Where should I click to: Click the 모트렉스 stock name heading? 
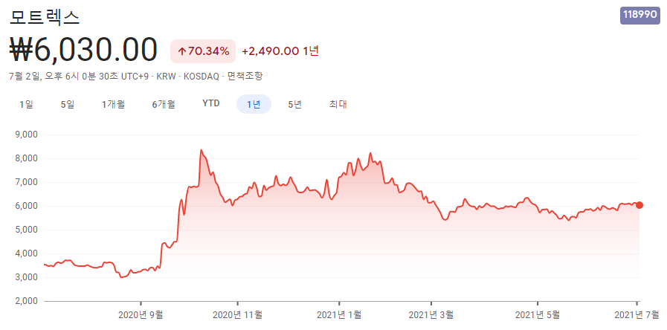click(45, 16)
